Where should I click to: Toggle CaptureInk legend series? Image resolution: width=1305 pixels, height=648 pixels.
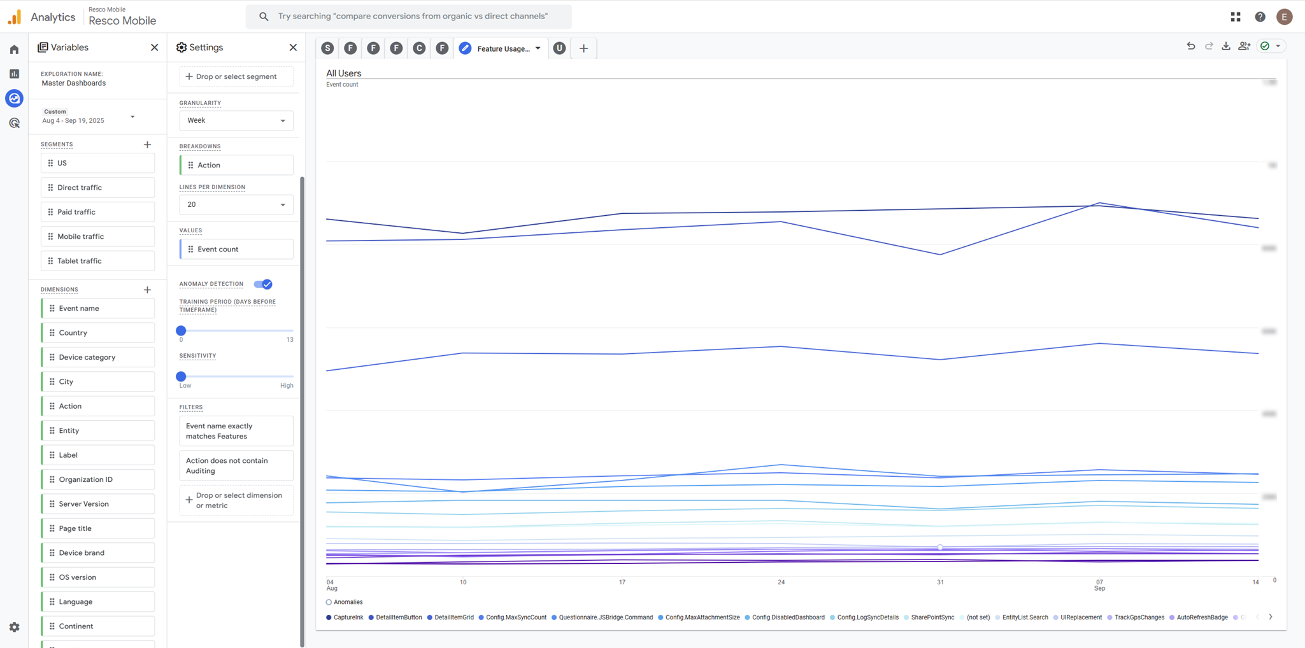(x=345, y=617)
